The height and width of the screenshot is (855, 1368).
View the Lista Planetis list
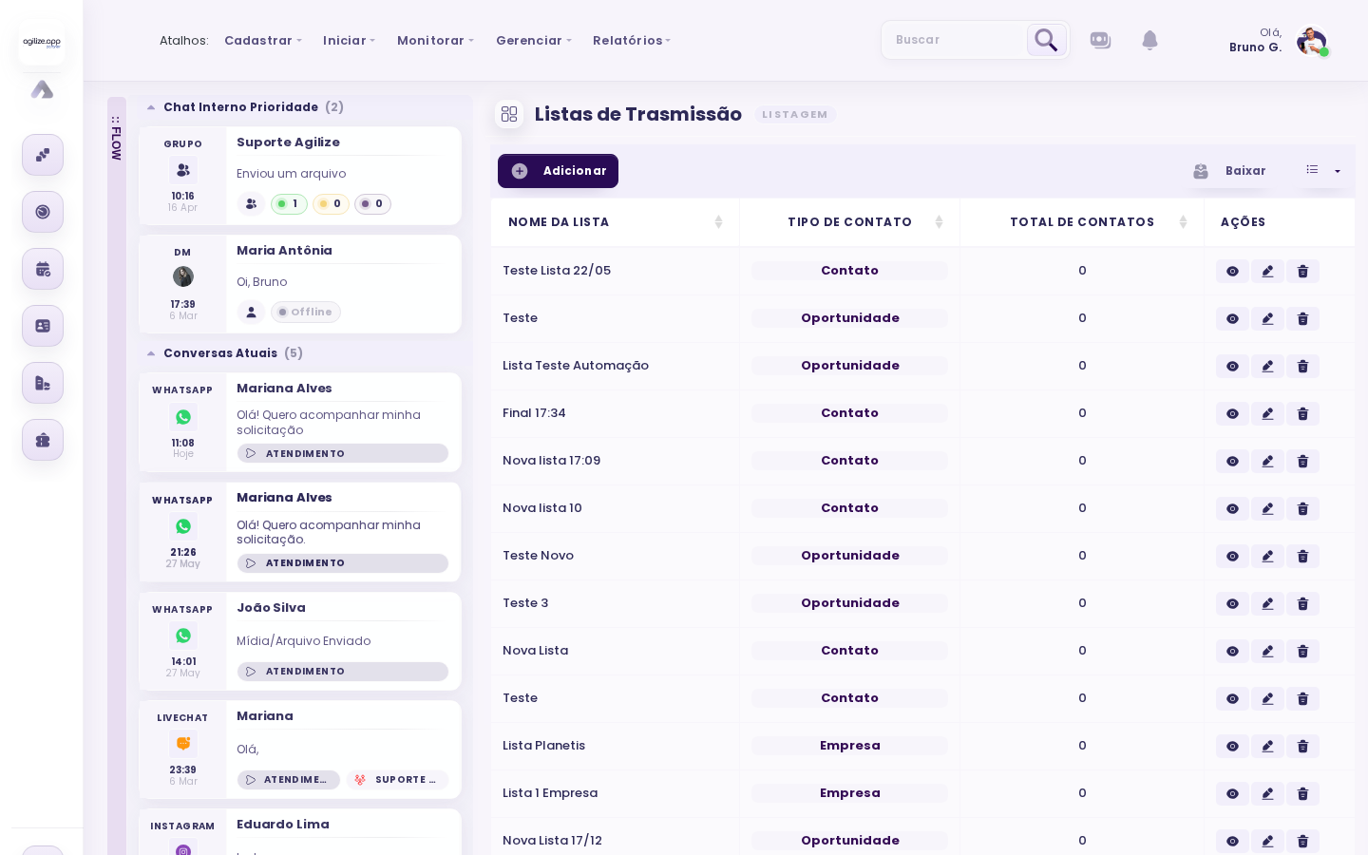click(1232, 747)
